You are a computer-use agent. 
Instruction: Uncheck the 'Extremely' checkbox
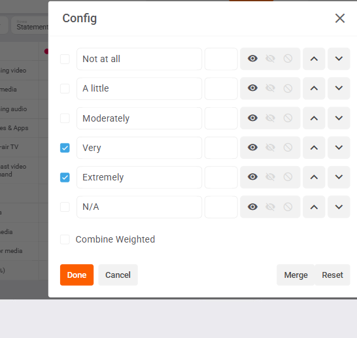(65, 178)
